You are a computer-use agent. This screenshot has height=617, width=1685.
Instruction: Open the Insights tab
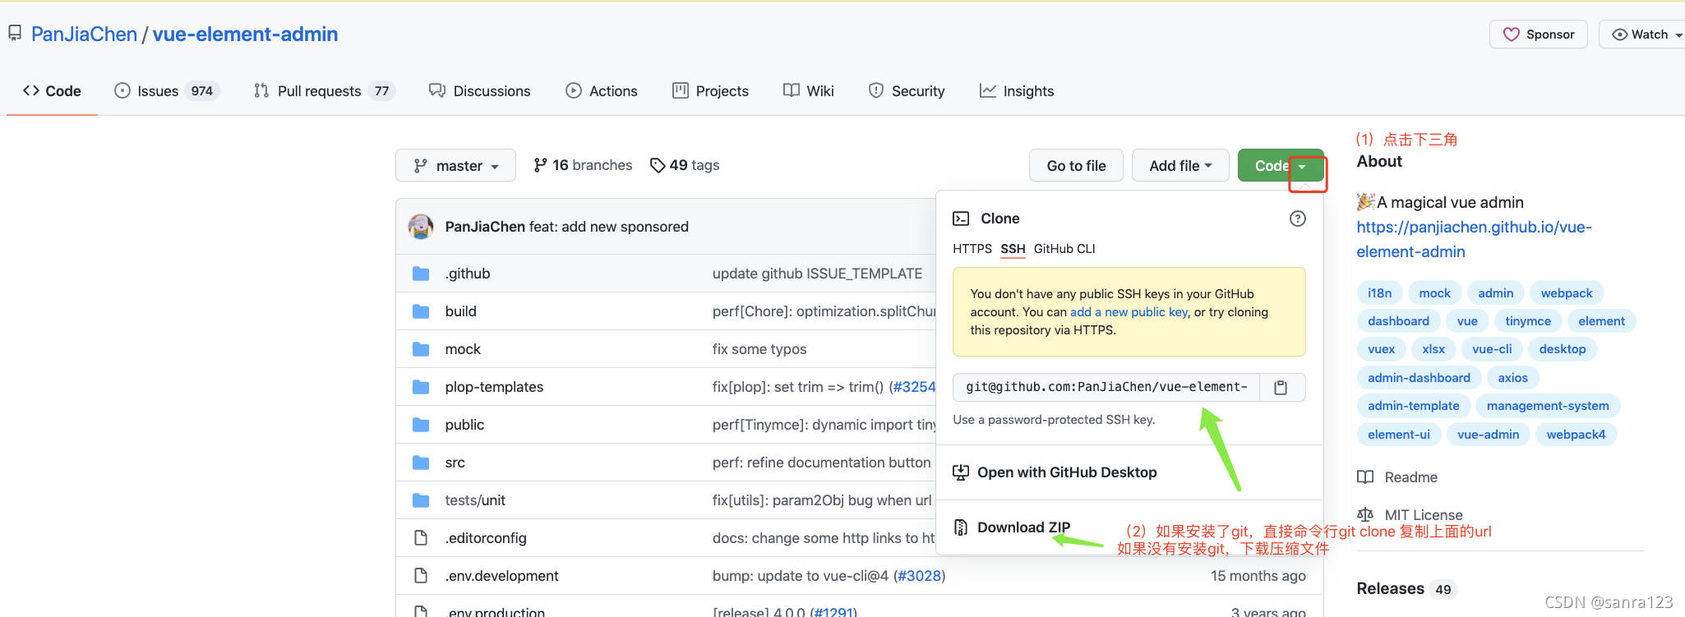coord(1017,91)
